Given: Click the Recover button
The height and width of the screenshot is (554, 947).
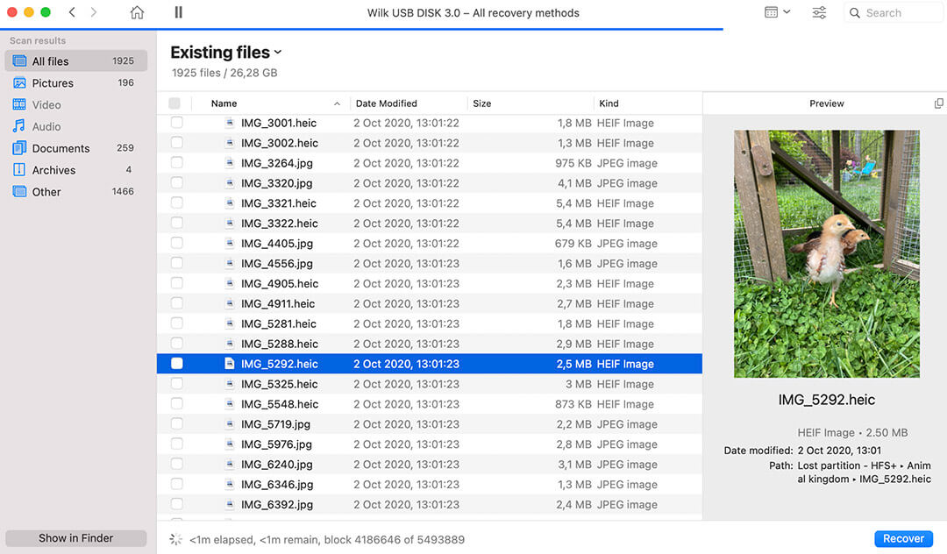Looking at the screenshot, I should (903, 538).
